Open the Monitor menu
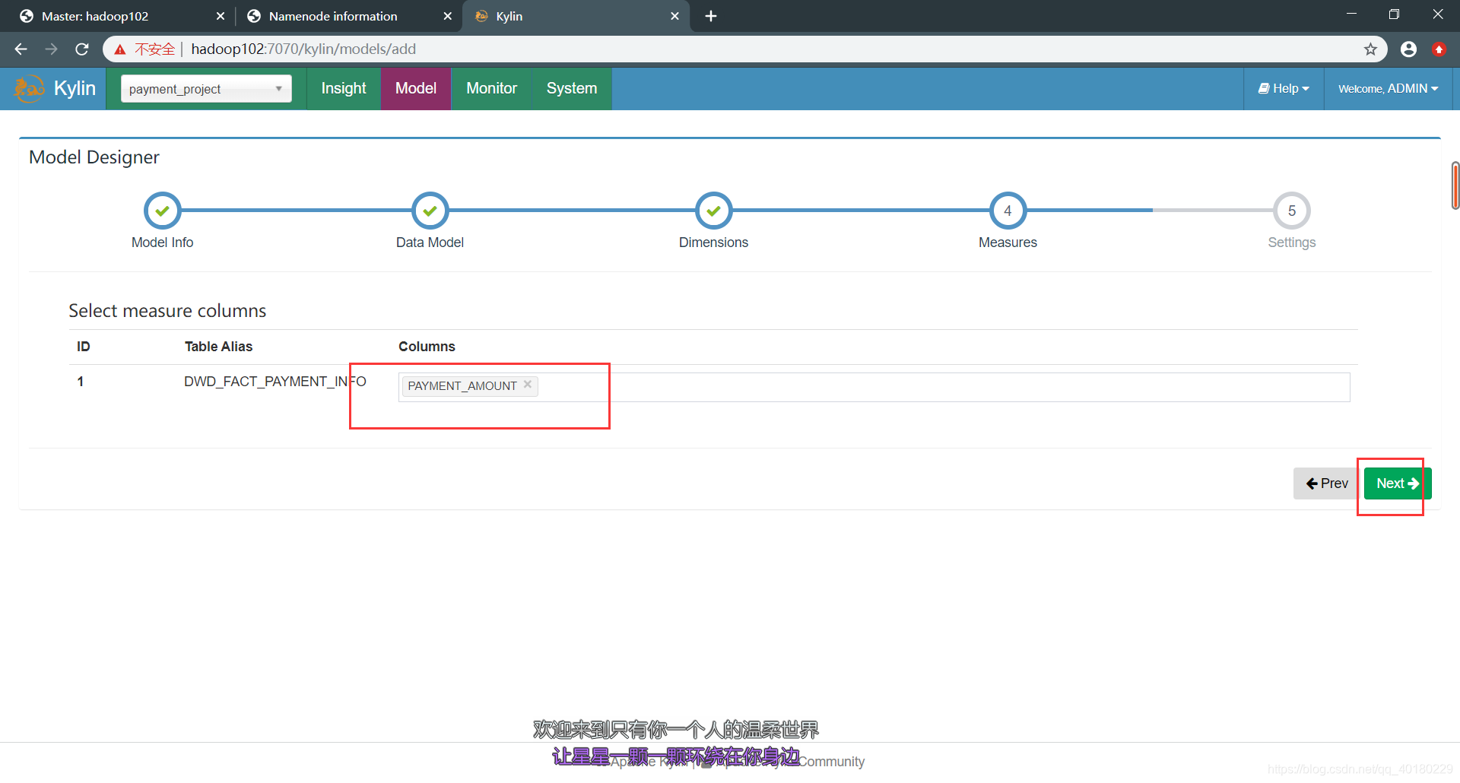Viewport: 1460px width, 783px height. (x=492, y=89)
